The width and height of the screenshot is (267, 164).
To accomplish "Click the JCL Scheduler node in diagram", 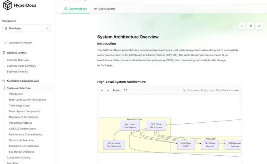I will point(114,145).
